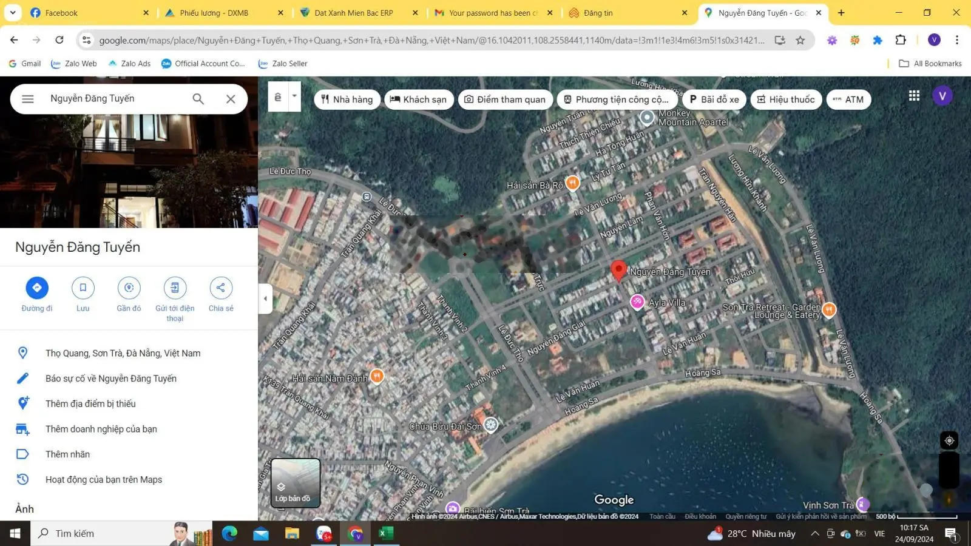Open Gmail bookmark

25,64
